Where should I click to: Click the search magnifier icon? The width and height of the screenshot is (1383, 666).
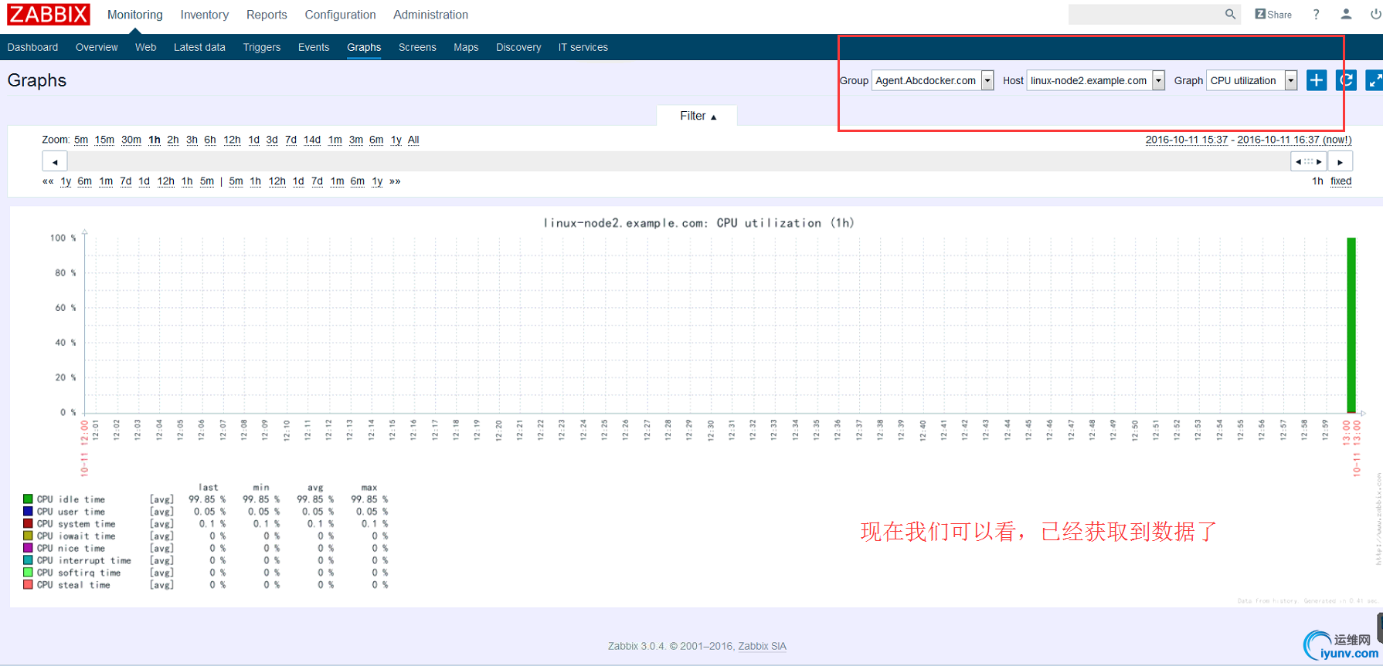(x=1230, y=14)
